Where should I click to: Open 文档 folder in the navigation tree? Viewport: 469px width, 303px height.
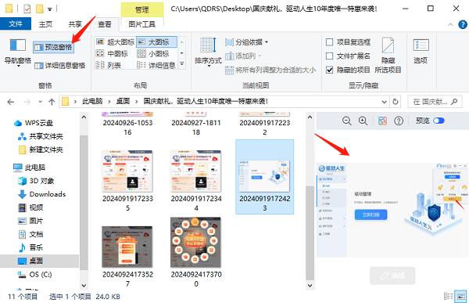[30, 234]
